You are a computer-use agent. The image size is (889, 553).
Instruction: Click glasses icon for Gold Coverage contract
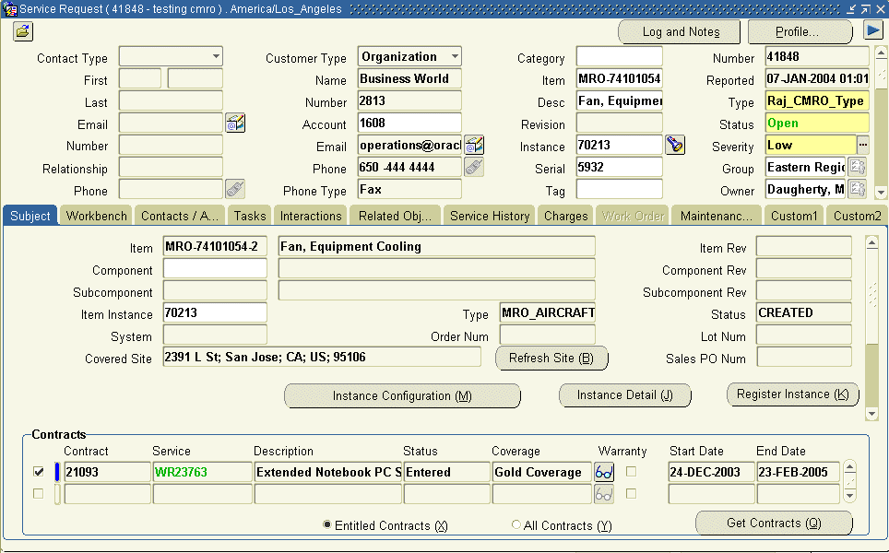(604, 472)
